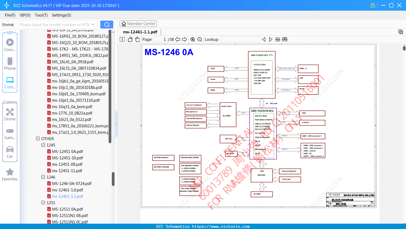The image size is (406, 229).
Task: Open ms-16jc1_0b_20161018b.pdf file
Action: pos(77,87)
